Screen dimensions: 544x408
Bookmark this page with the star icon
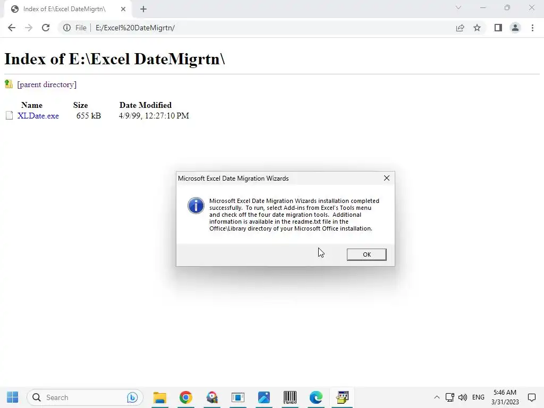(x=477, y=28)
